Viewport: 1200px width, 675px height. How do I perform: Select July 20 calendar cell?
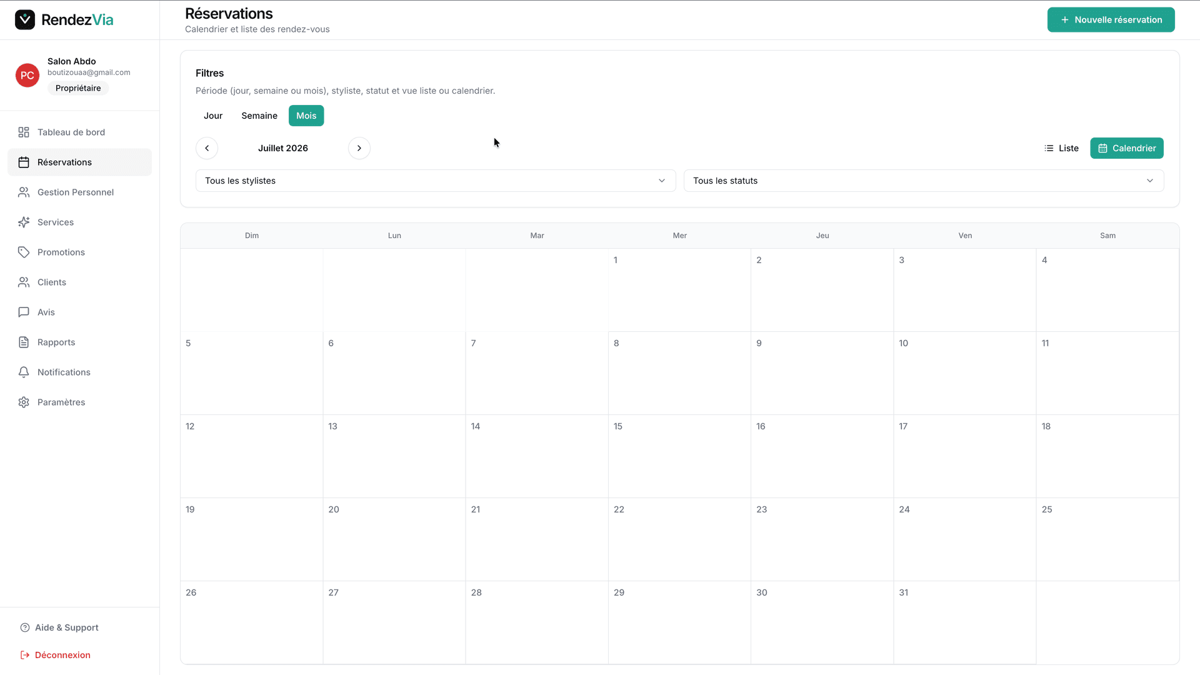[x=394, y=539]
